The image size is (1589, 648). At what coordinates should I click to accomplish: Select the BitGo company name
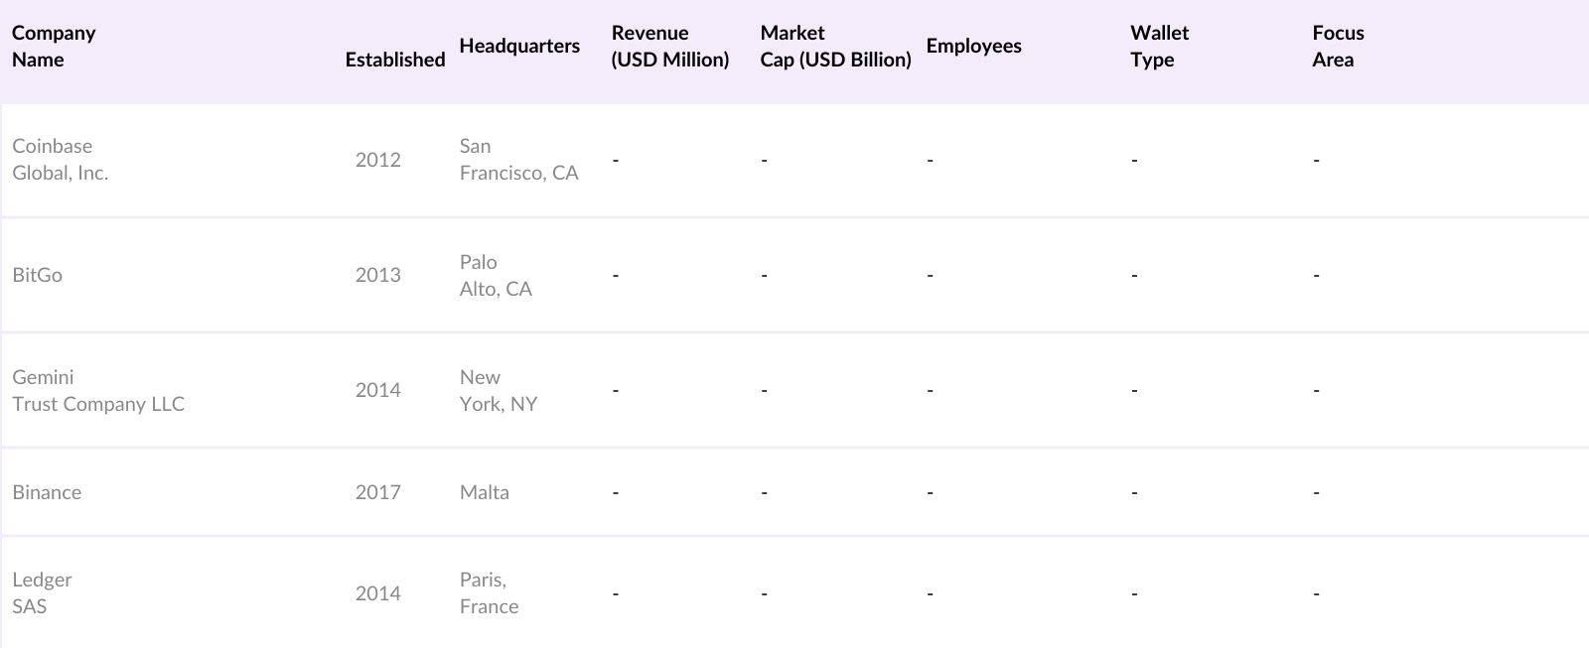pos(38,275)
